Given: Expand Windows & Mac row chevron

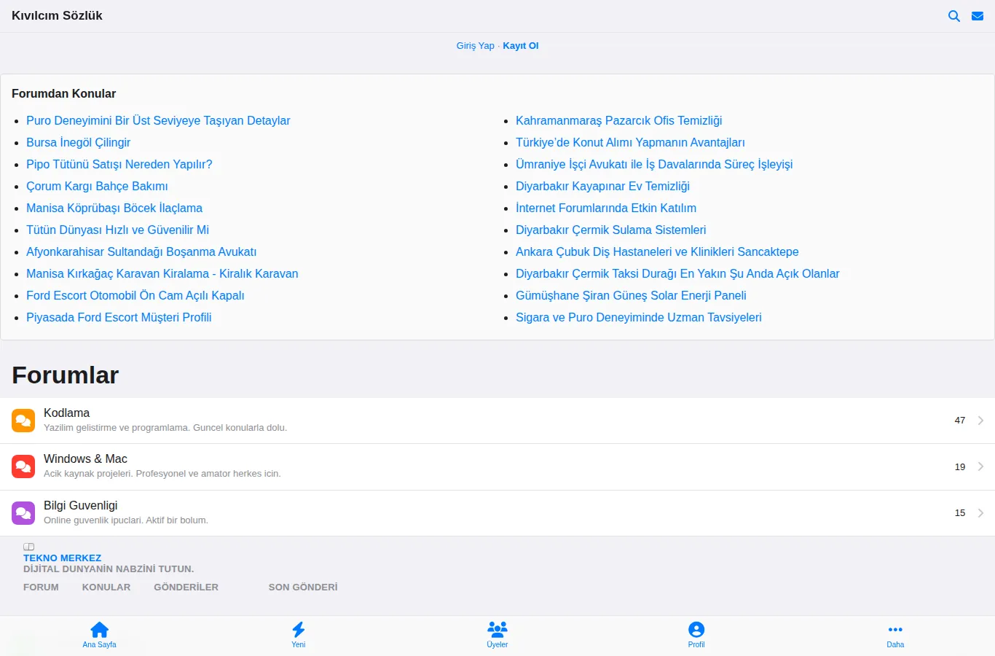Looking at the screenshot, I should (980, 466).
